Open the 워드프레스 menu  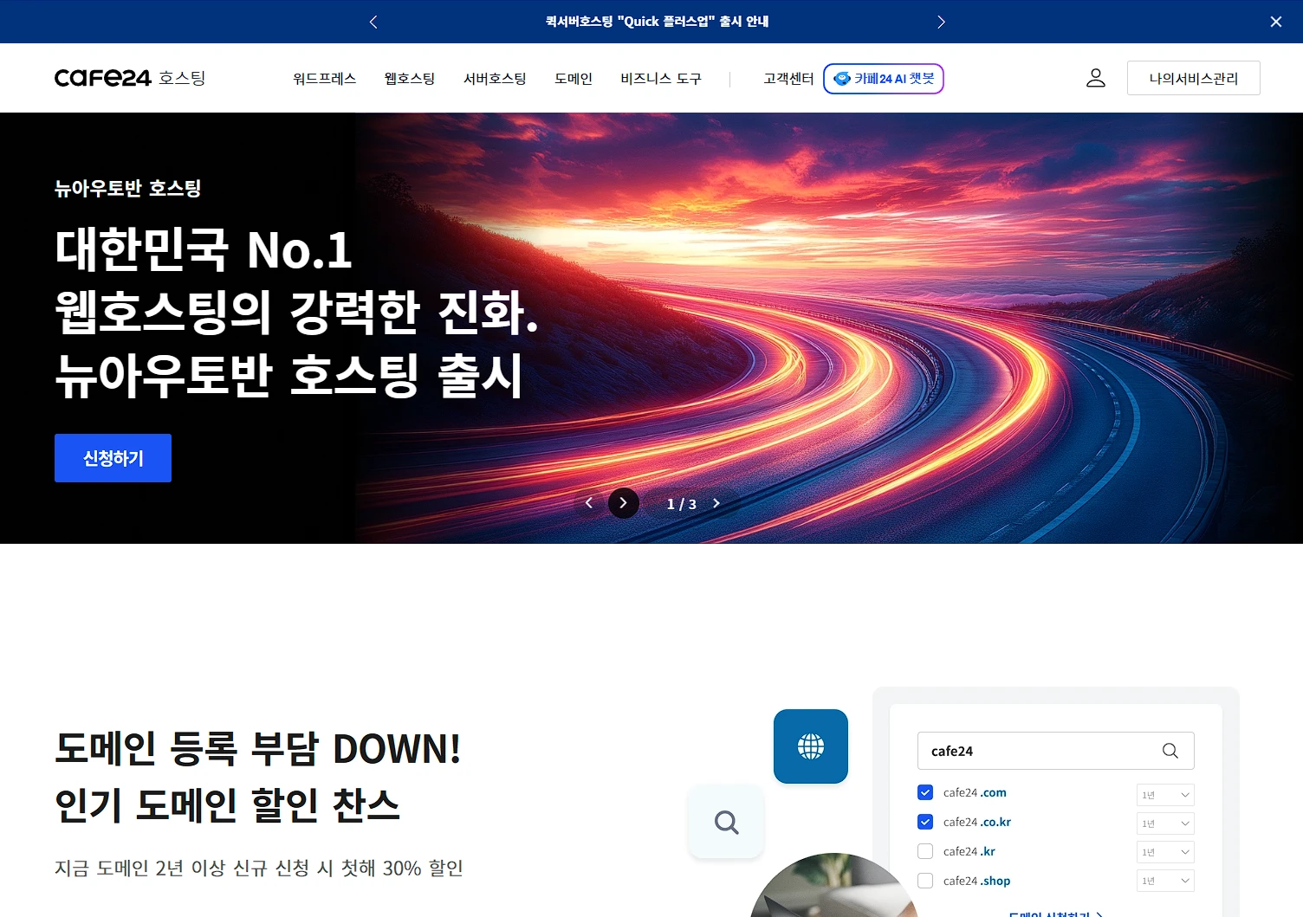(325, 79)
